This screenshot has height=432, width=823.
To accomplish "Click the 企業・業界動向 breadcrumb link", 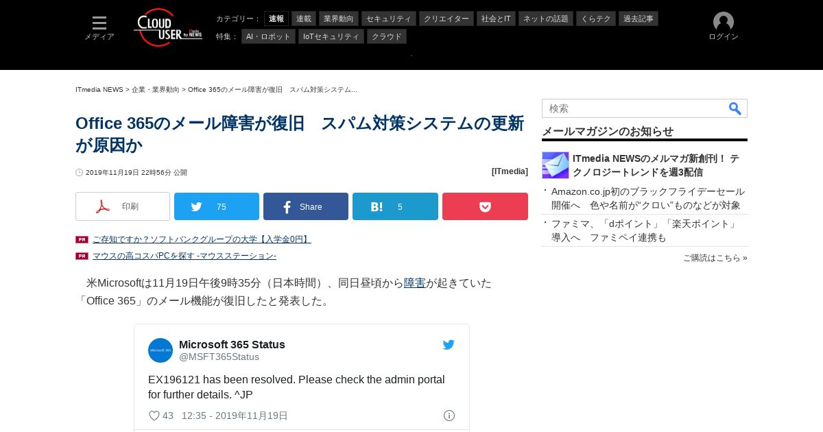I will pos(156,90).
